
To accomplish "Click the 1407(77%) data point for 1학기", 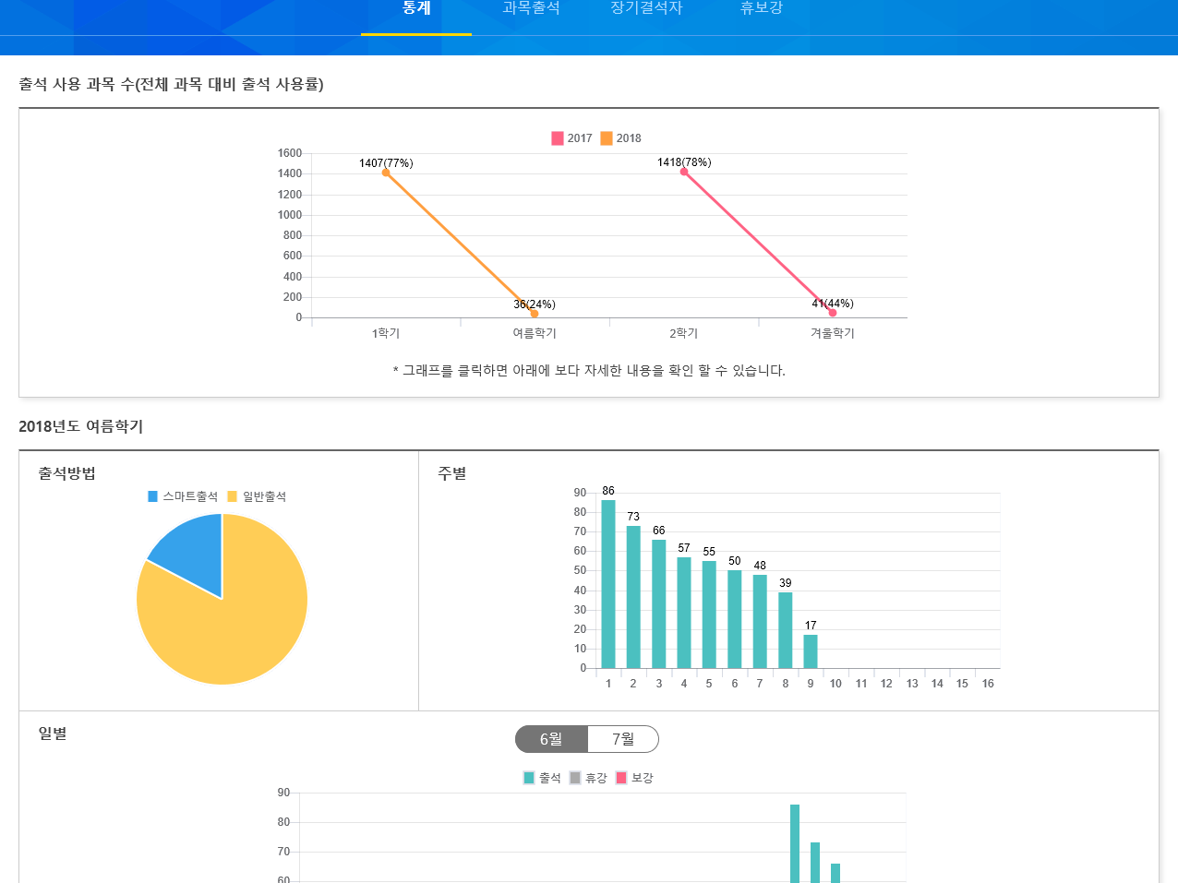I will coord(386,173).
